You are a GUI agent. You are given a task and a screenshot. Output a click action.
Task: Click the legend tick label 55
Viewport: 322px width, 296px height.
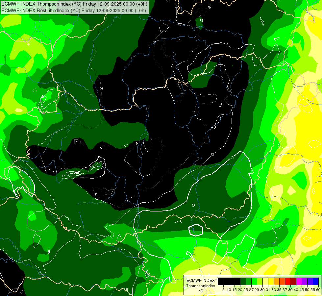pyautogui.click(x=313, y=290)
